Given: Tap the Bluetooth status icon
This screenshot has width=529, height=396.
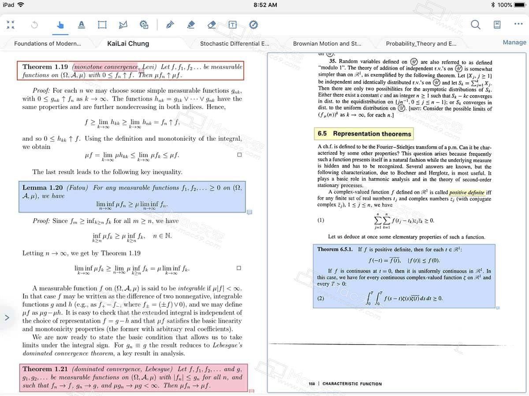Looking at the screenshot, I should (x=493, y=5).
